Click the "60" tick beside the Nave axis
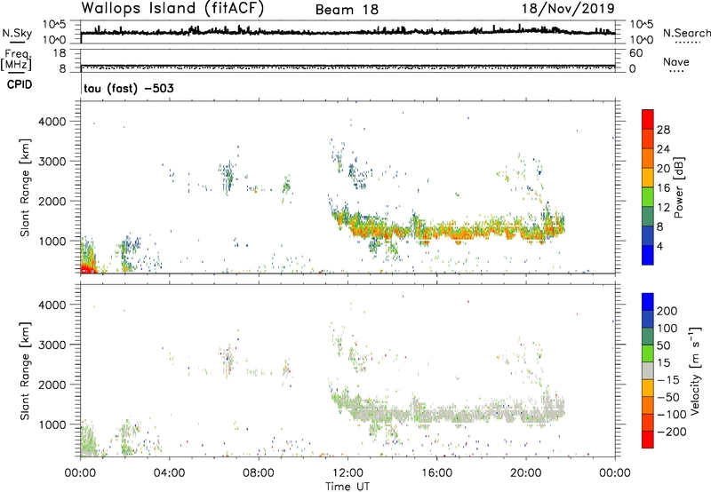Image resolution: width=711 pixels, height=492 pixels. pyautogui.click(x=635, y=53)
